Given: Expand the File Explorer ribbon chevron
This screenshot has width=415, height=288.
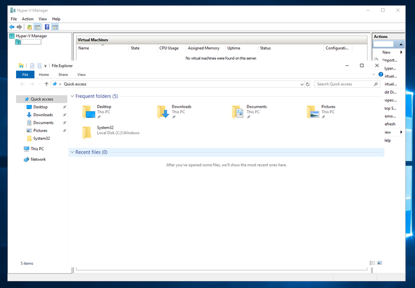Looking at the screenshot, I should coord(373,75).
